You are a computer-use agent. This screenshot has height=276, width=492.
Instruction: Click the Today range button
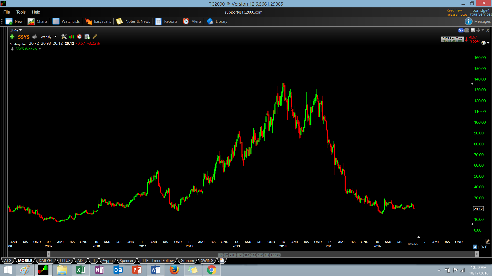point(275,255)
